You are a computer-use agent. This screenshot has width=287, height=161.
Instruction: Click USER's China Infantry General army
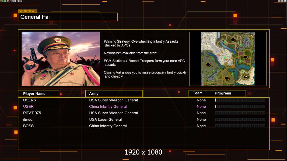tap(108, 107)
